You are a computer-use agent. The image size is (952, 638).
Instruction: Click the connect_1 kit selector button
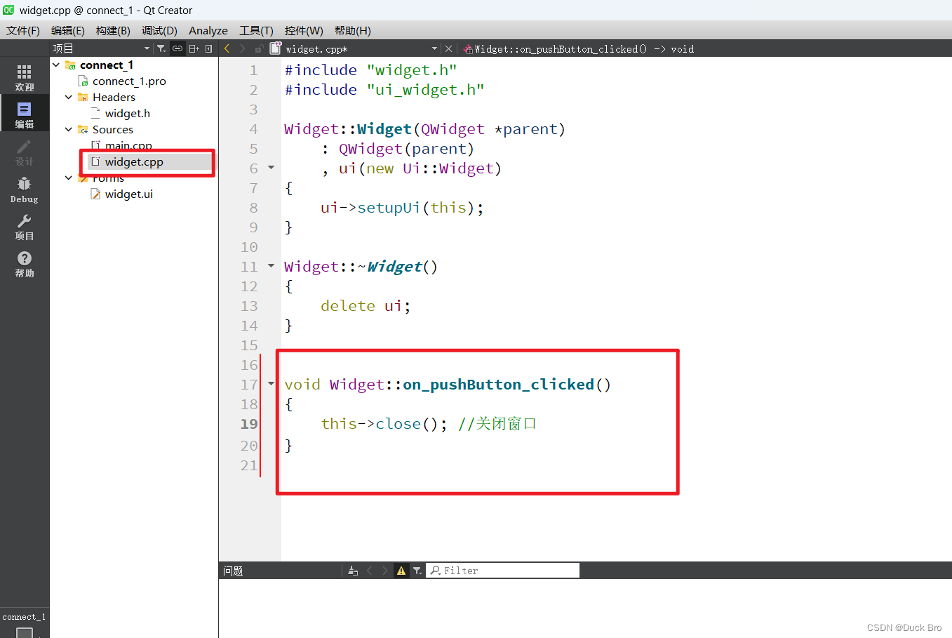(25, 623)
